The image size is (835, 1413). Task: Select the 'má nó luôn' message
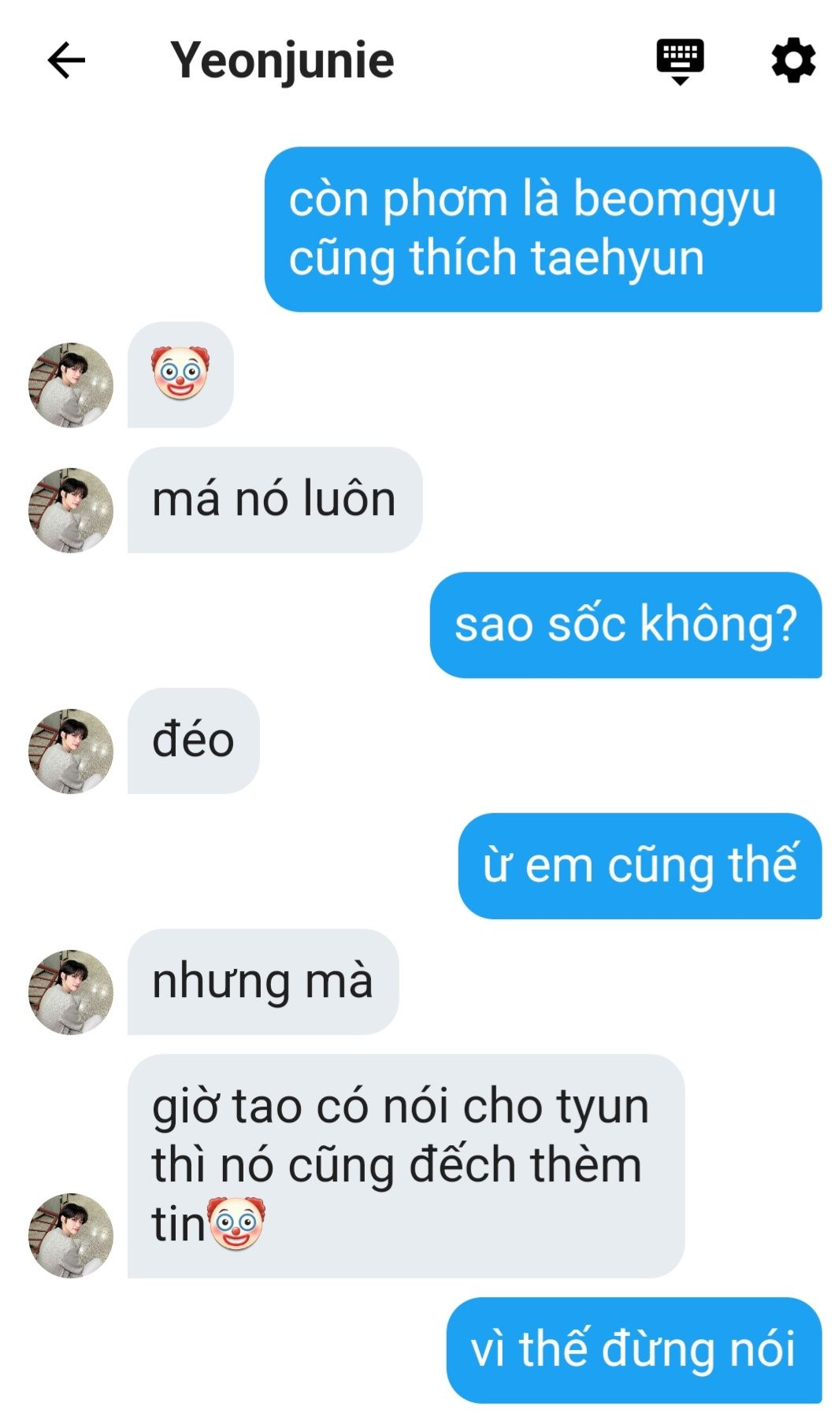(x=275, y=500)
